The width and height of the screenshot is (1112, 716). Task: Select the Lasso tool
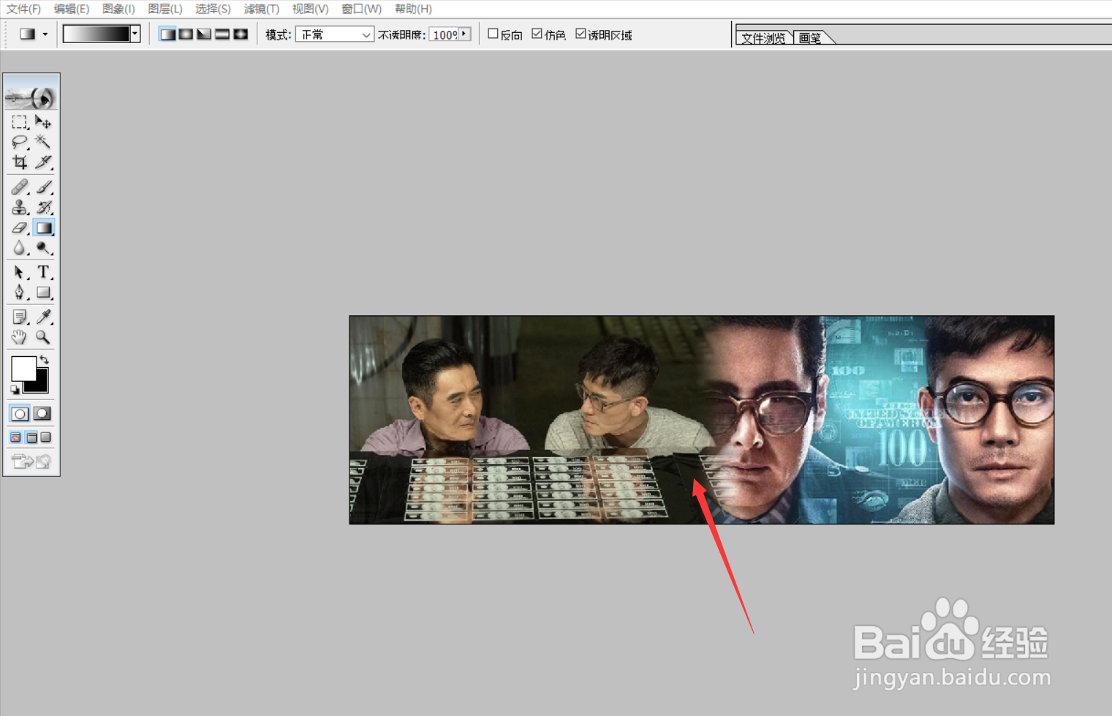[x=20, y=142]
